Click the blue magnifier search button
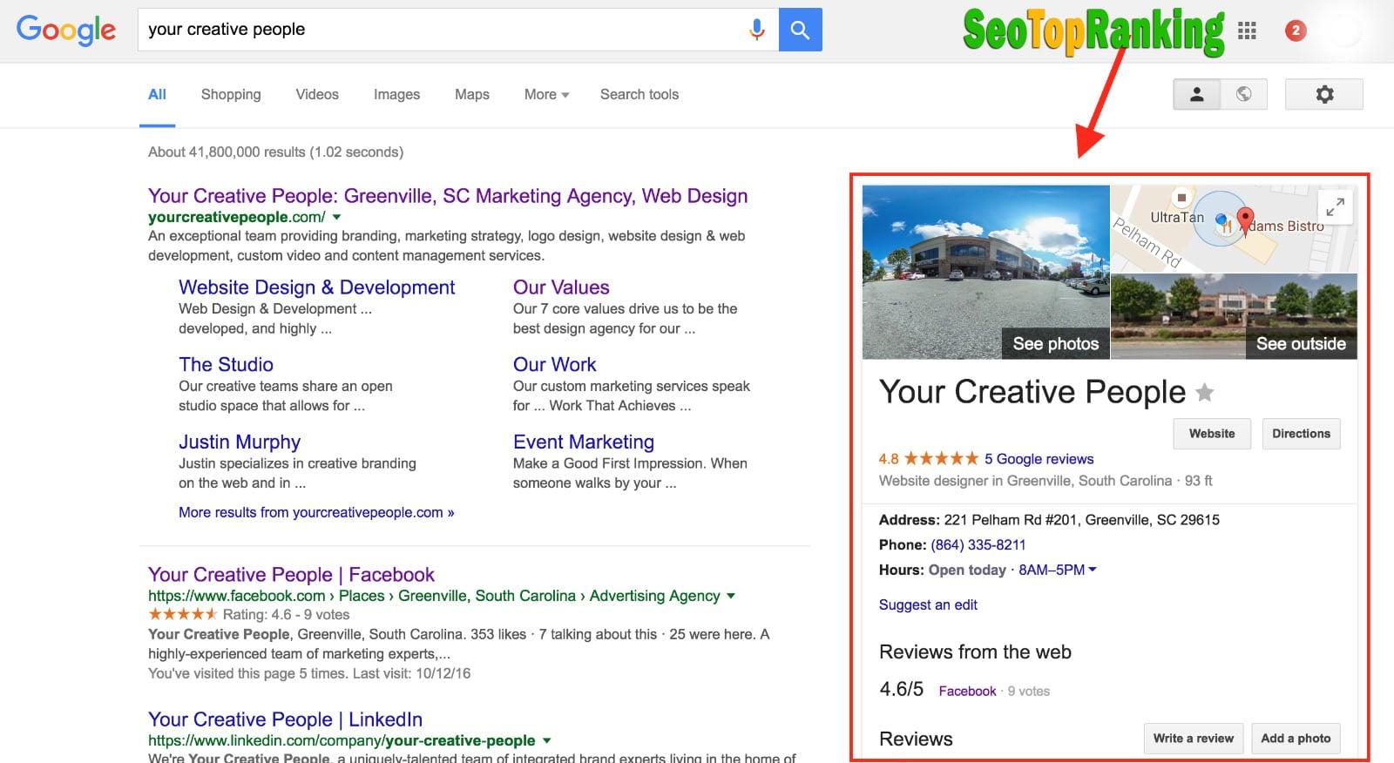This screenshot has height=763, width=1394. click(799, 29)
